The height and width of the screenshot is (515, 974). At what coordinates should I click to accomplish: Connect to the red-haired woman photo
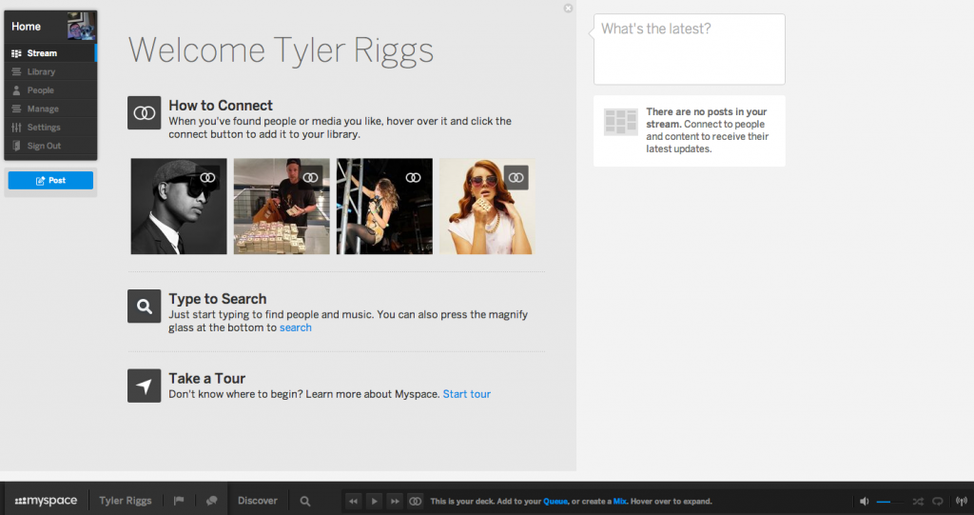pos(516,178)
